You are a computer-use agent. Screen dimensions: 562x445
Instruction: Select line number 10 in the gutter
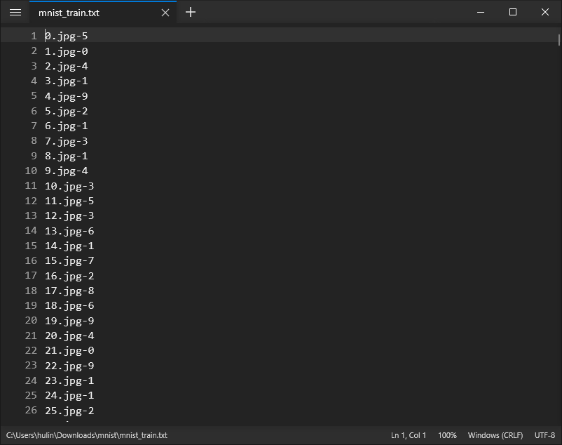31,171
